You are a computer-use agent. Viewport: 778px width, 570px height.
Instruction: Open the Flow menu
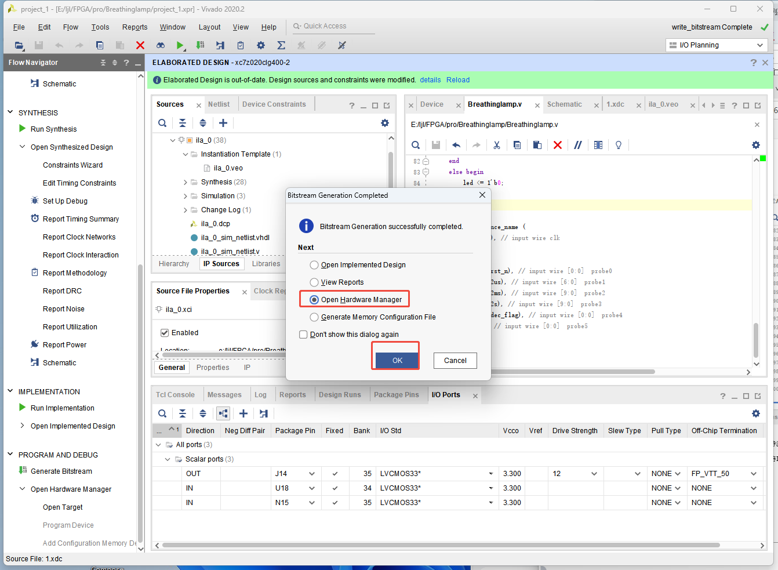[71, 27]
